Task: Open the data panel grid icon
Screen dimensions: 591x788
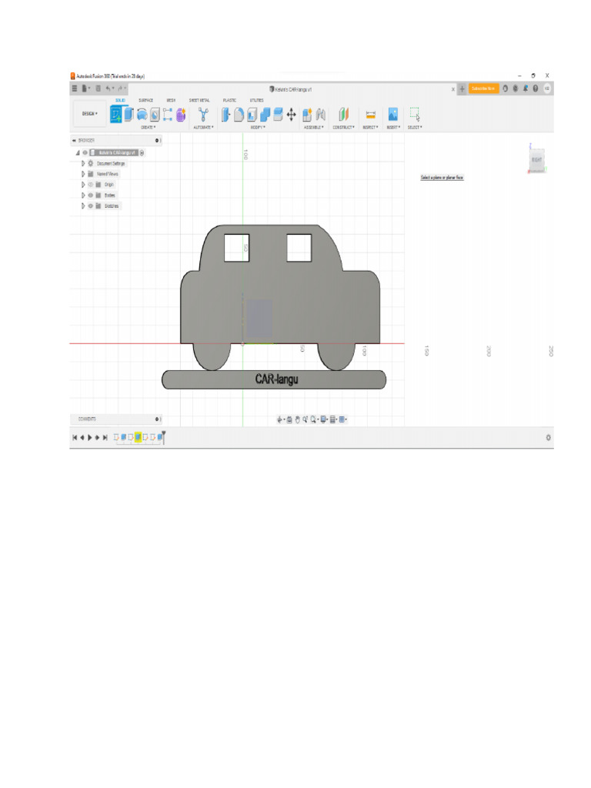Action: coord(75,88)
